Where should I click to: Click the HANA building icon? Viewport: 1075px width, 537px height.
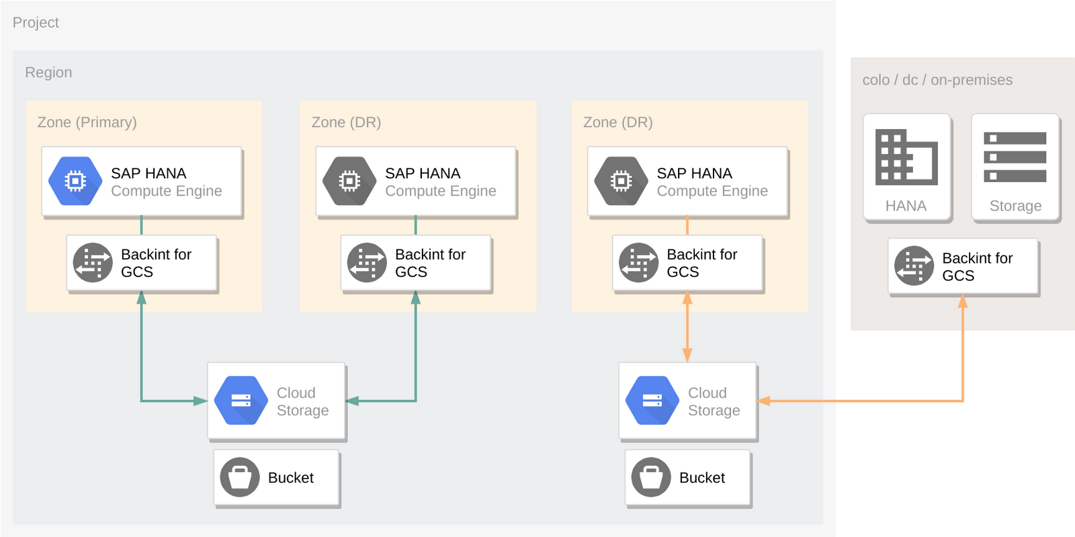pos(906,157)
